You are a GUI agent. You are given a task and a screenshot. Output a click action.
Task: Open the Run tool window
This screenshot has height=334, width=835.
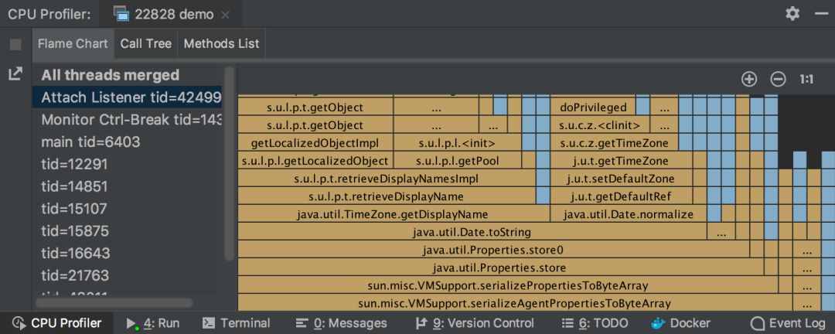click(x=153, y=323)
